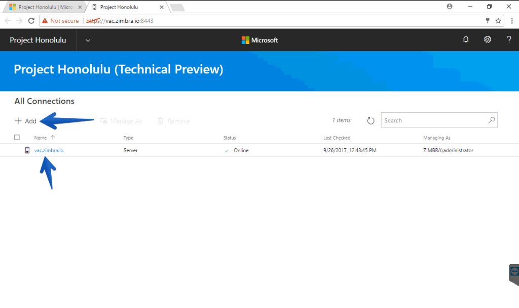This screenshot has height=308, width=519.
Task: Click the Add connection button
Action: tap(25, 121)
